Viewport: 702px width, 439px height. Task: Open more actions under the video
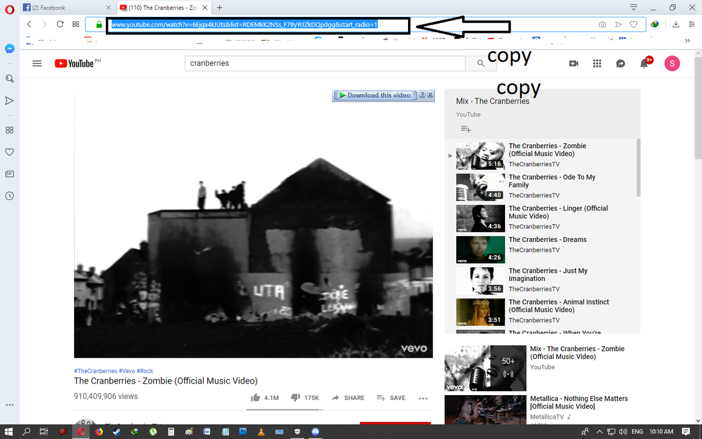pyautogui.click(x=423, y=398)
